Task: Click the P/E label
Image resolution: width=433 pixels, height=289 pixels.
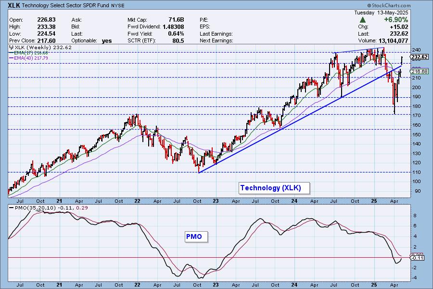Action: [x=204, y=20]
